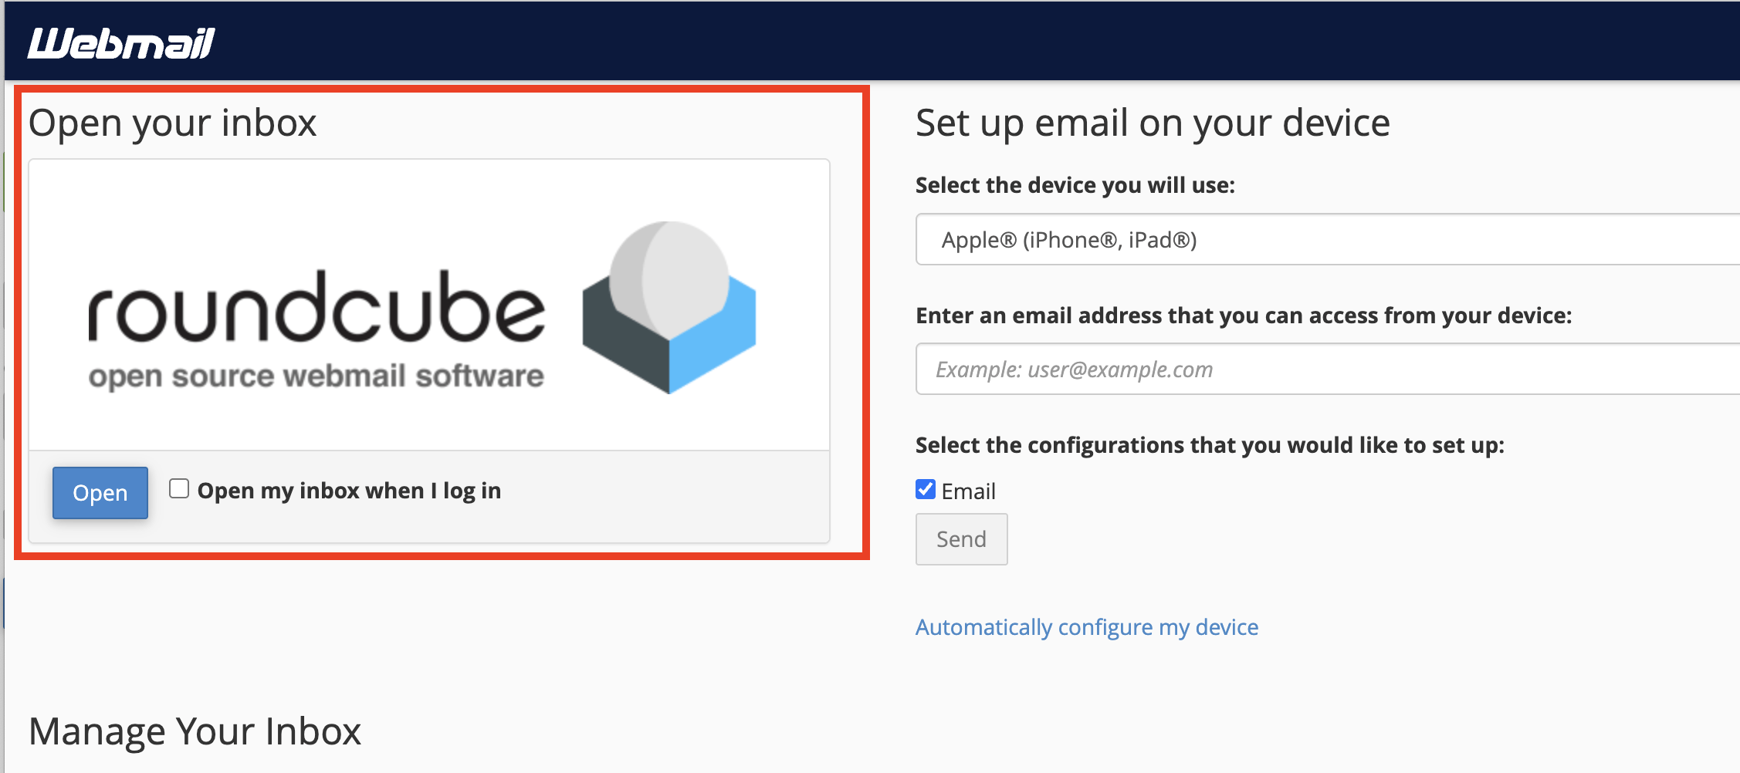Click the 'Select the device you will use' label
The height and width of the screenshot is (773, 1740).
pyautogui.click(x=1075, y=185)
